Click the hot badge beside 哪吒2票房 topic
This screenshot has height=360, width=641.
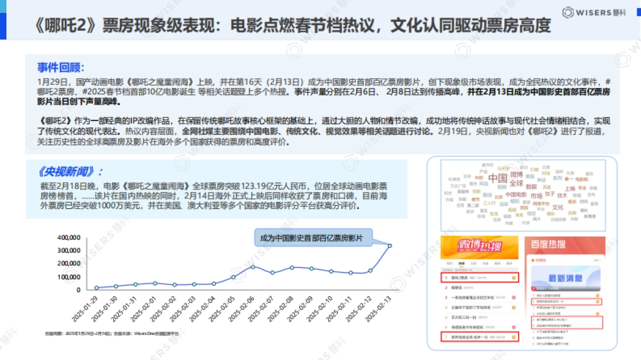[513, 278]
